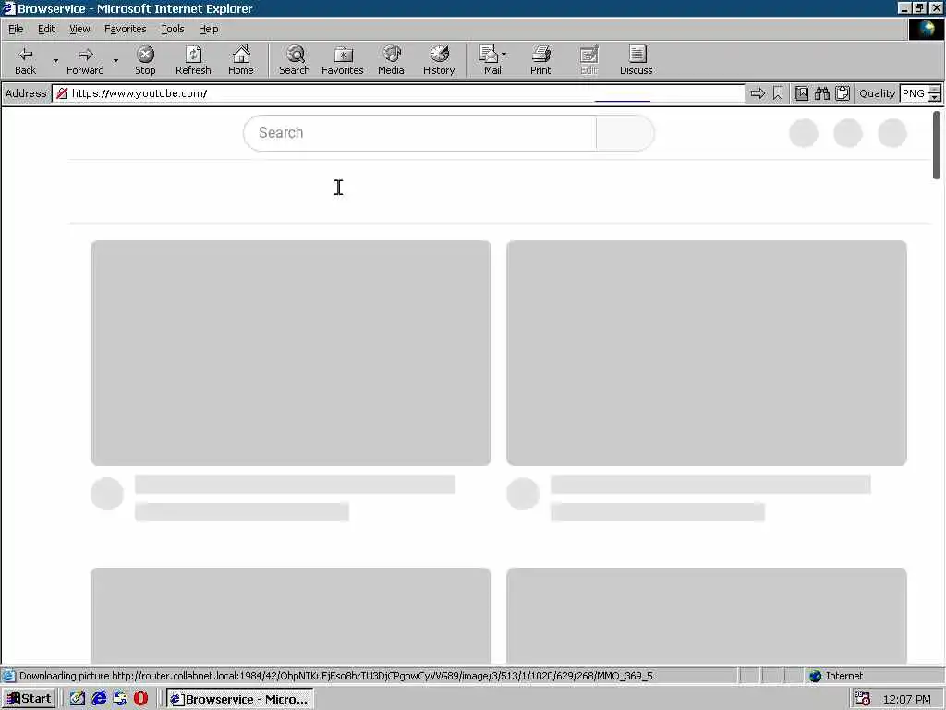
Task: Select Browservice taskbar window button
Action: click(x=239, y=699)
